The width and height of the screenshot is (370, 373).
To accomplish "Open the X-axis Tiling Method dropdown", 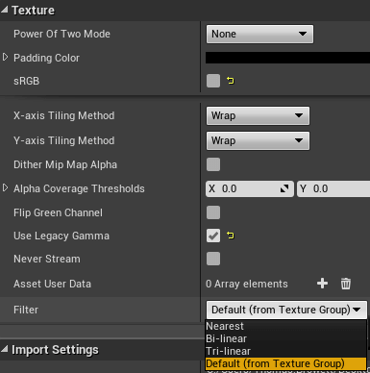I will tap(258, 115).
